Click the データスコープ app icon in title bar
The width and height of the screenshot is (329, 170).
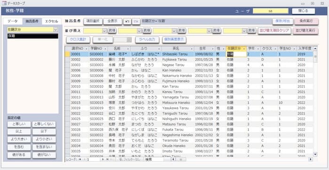4,3
